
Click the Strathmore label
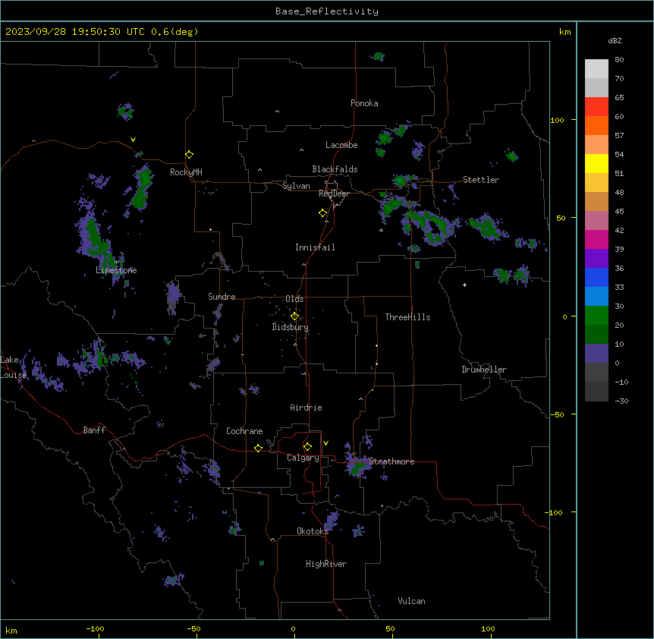pos(391,461)
